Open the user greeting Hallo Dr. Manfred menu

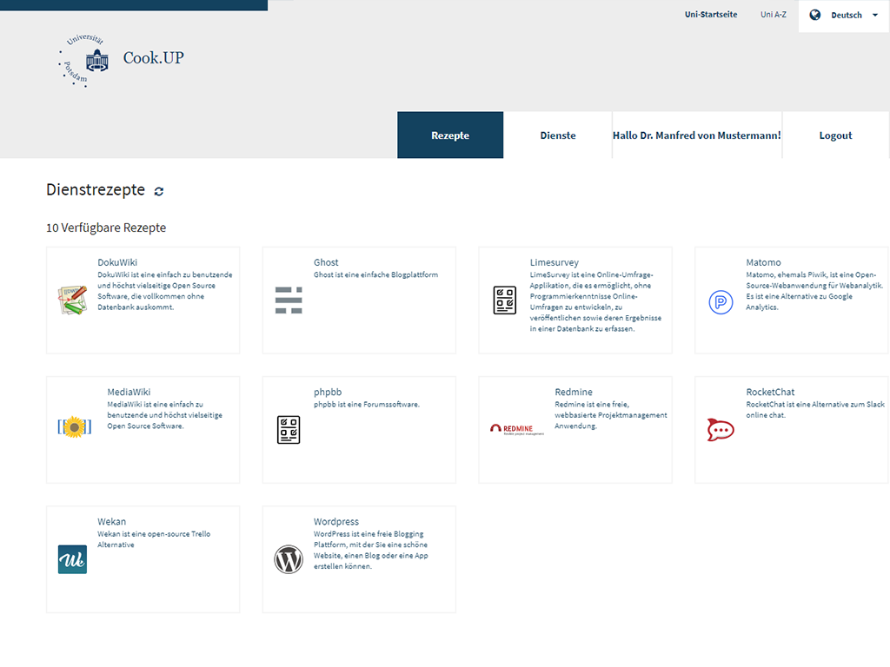(x=696, y=135)
